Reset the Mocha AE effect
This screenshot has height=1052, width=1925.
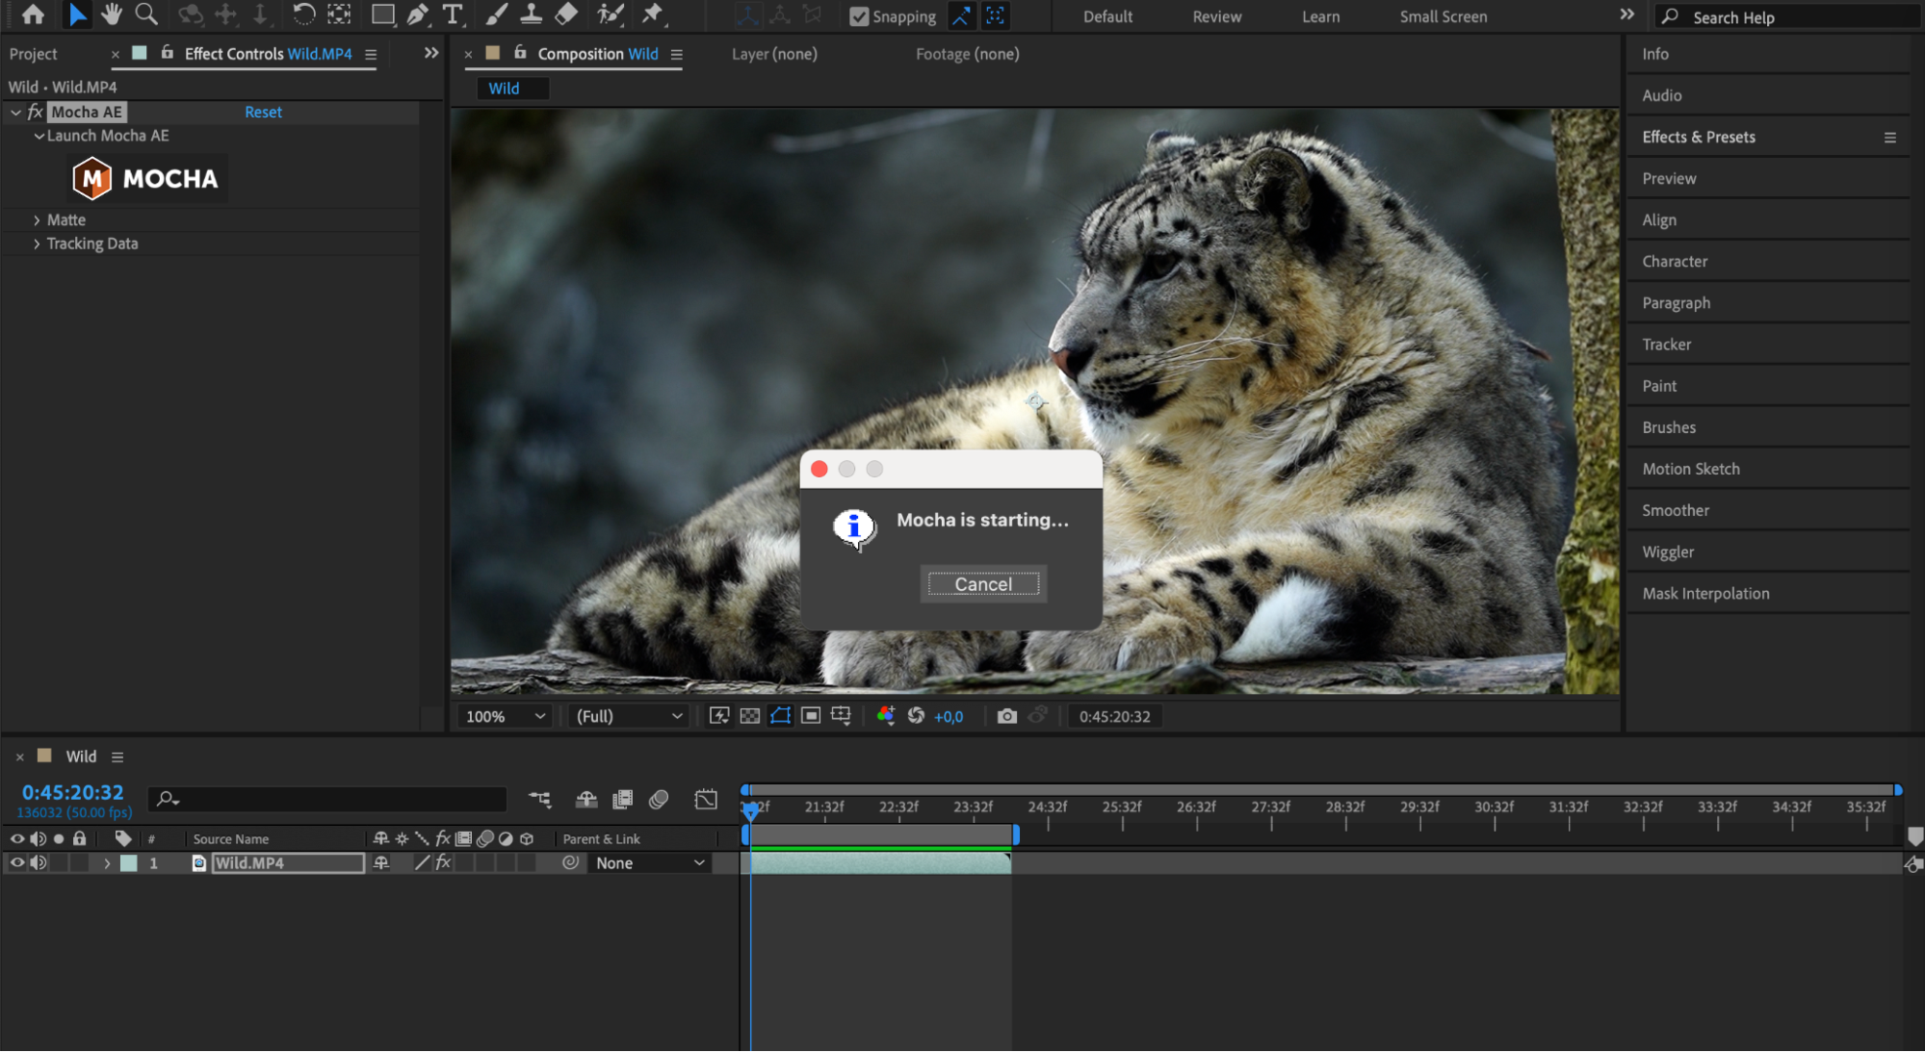pos(263,113)
